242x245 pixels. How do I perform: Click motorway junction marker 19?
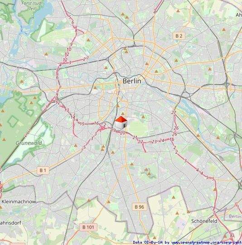pos(113,130)
